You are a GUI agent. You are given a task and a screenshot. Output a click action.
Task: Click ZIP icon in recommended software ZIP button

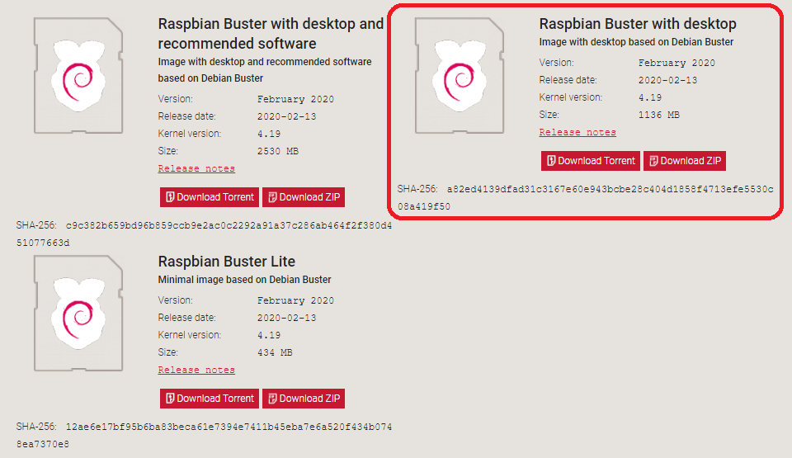[273, 197]
